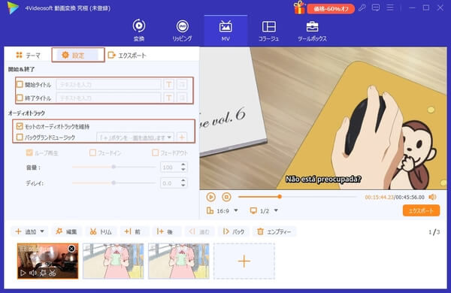The image size is (451, 293).
Task: Trim first clip with scissors icon
Action: click(x=52, y=273)
